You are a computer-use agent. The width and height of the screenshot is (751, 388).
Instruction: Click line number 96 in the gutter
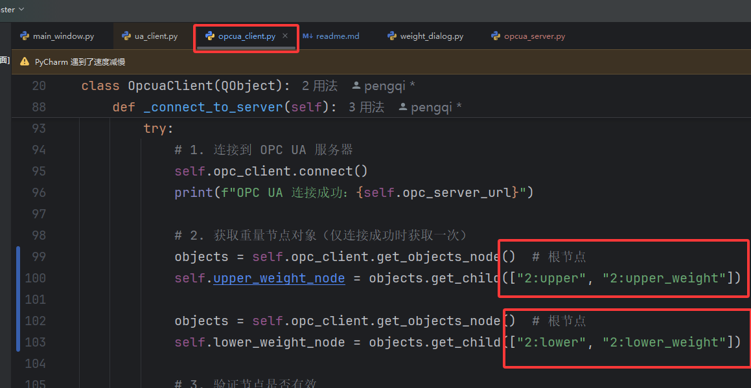[39, 192]
